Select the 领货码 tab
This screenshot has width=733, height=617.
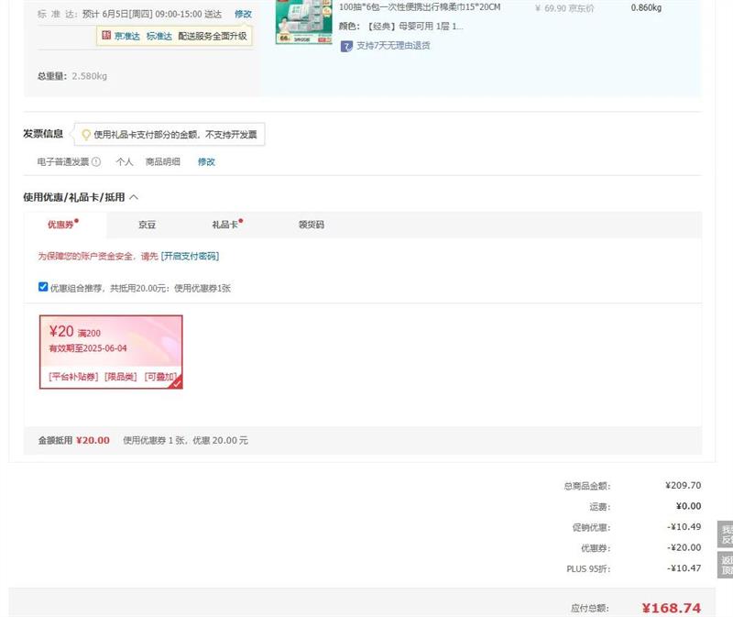pos(311,225)
